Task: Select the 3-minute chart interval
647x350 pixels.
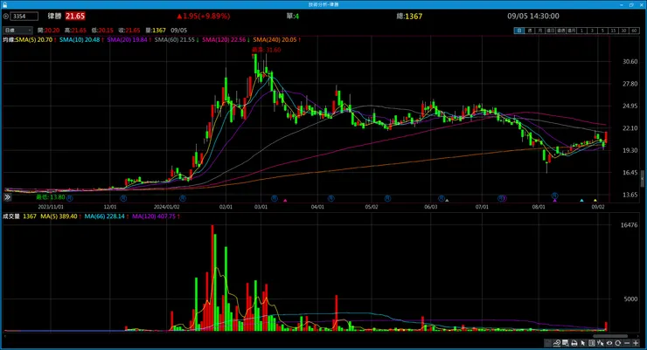Action: pos(592,31)
